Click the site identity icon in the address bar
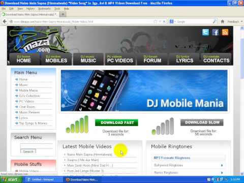Image resolution: width=244 pixels, height=183 pixels. coord(11,22)
